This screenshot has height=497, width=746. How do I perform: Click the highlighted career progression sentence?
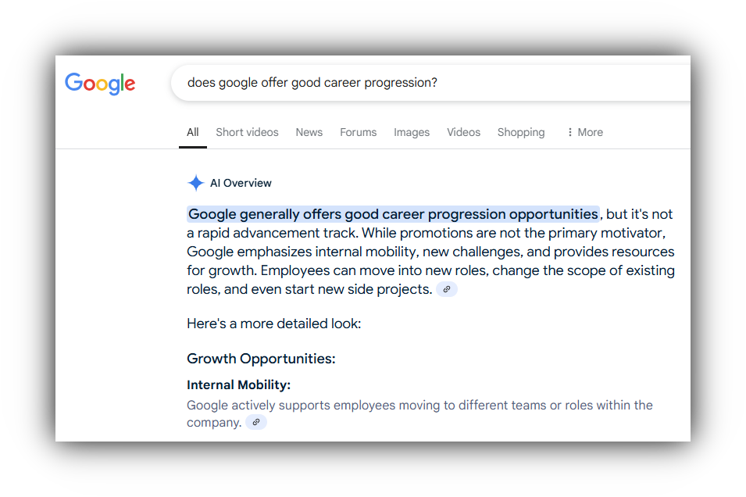coord(393,214)
